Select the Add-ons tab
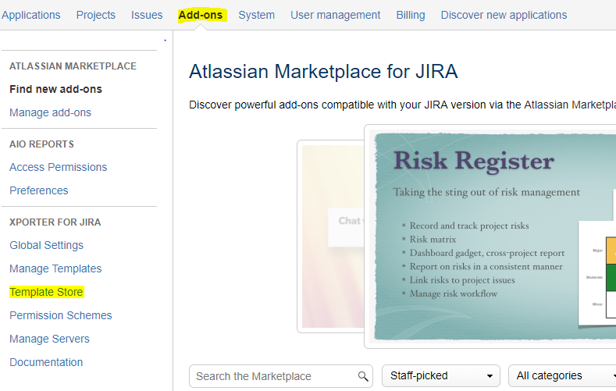This screenshot has width=616, height=391. point(201,15)
